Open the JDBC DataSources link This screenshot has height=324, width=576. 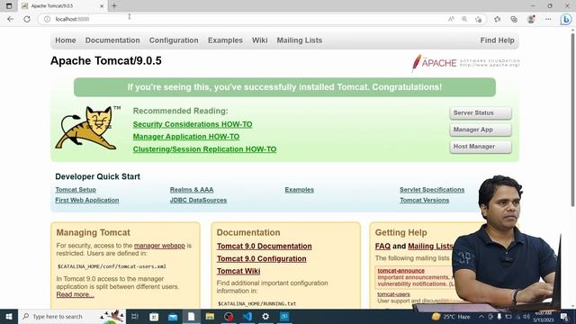(x=198, y=200)
